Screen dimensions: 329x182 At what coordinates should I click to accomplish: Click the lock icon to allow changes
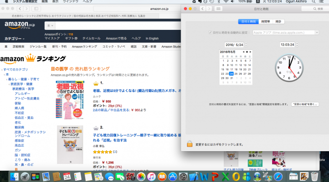click(x=189, y=144)
